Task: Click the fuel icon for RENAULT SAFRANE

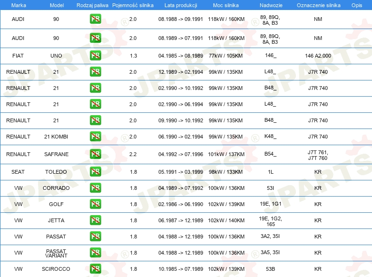Action: (x=95, y=154)
